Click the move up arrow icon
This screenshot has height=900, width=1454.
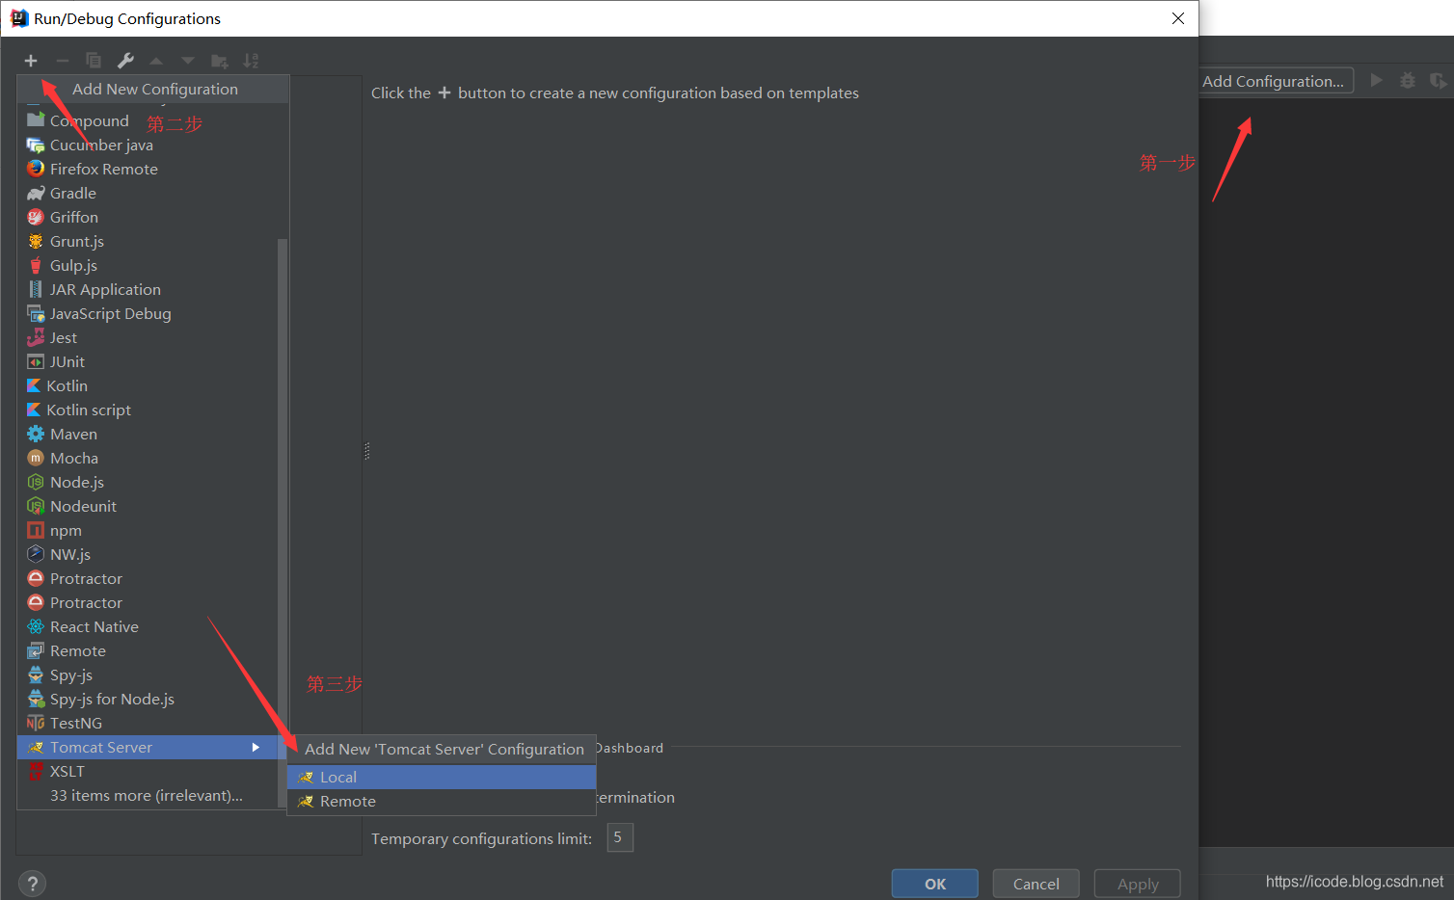(156, 61)
